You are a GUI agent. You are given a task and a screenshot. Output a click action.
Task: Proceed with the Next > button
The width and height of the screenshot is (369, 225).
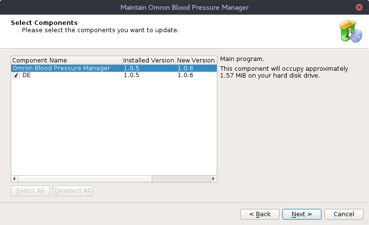(301, 214)
